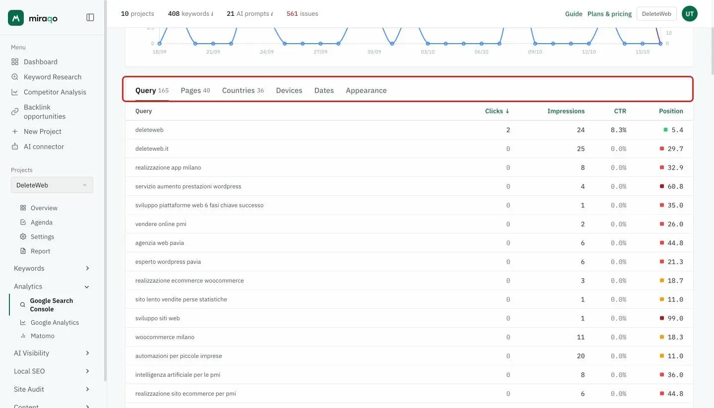Click the Matomo bar chart icon
Image resolution: width=714 pixels, height=408 pixels.
click(x=23, y=336)
